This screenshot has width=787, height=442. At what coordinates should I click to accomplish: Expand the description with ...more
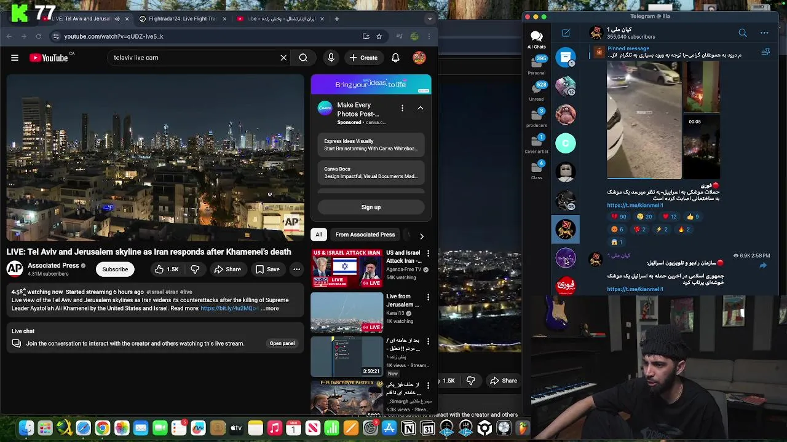click(x=270, y=309)
